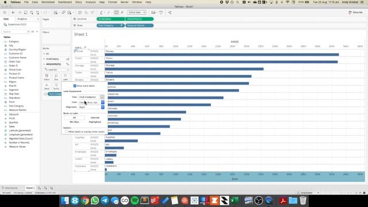Screen dimensions: 368x207
Task: Click the Show Me button
Action: (355, 13)
